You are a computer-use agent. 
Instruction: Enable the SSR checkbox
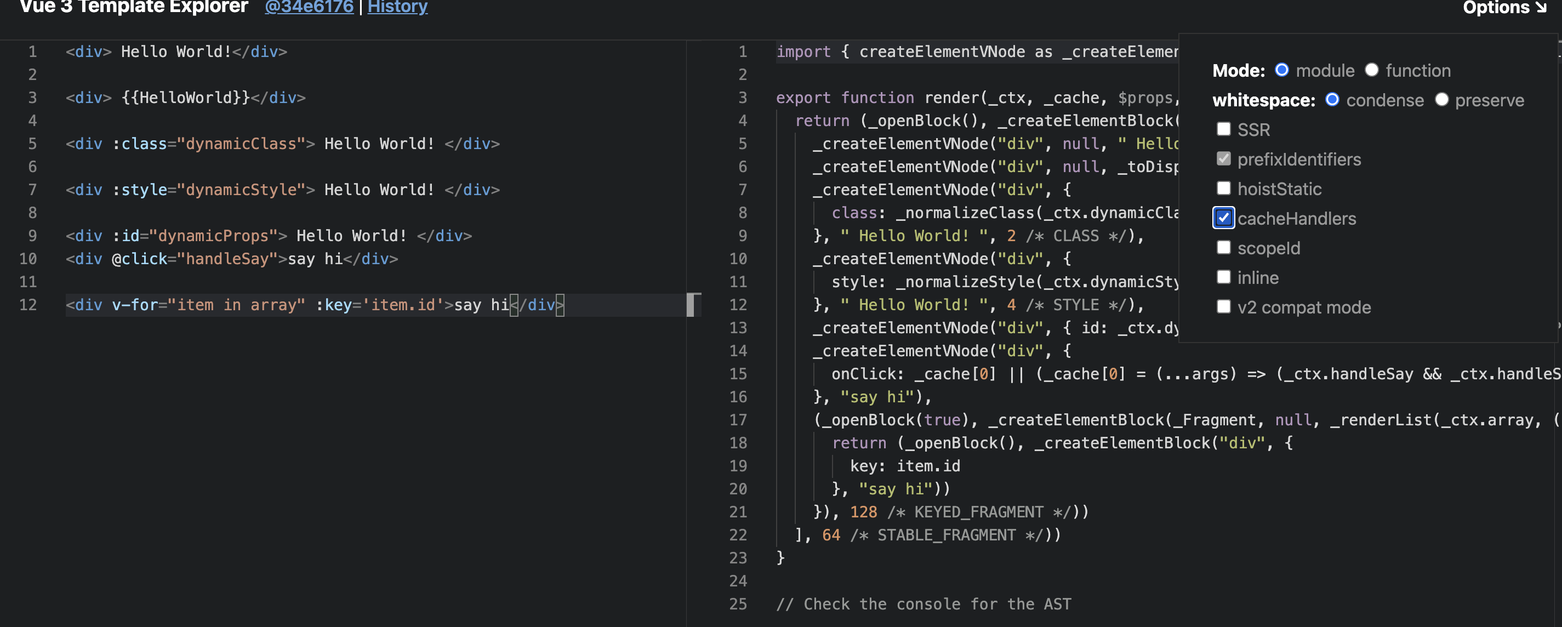pyautogui.click(x=1223, y=129)
